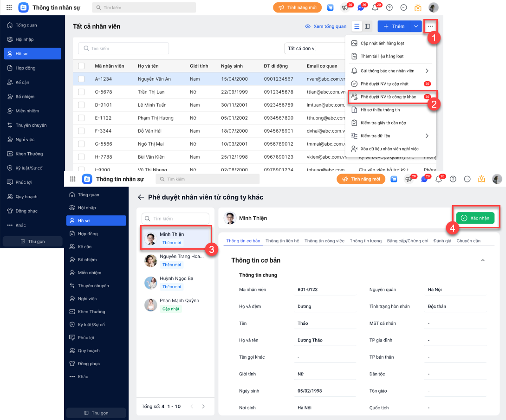Tick the select-all checkbox in table header
Image resolution: width=506 pixels, height=420 pixels.
(x=81, y=66)
